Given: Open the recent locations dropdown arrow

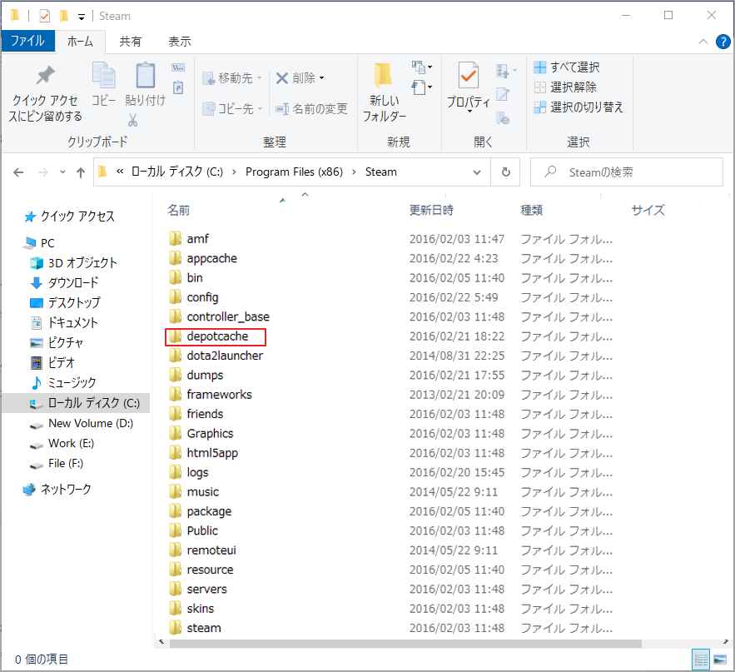Looking at the screenshot, I should [62, 172].
